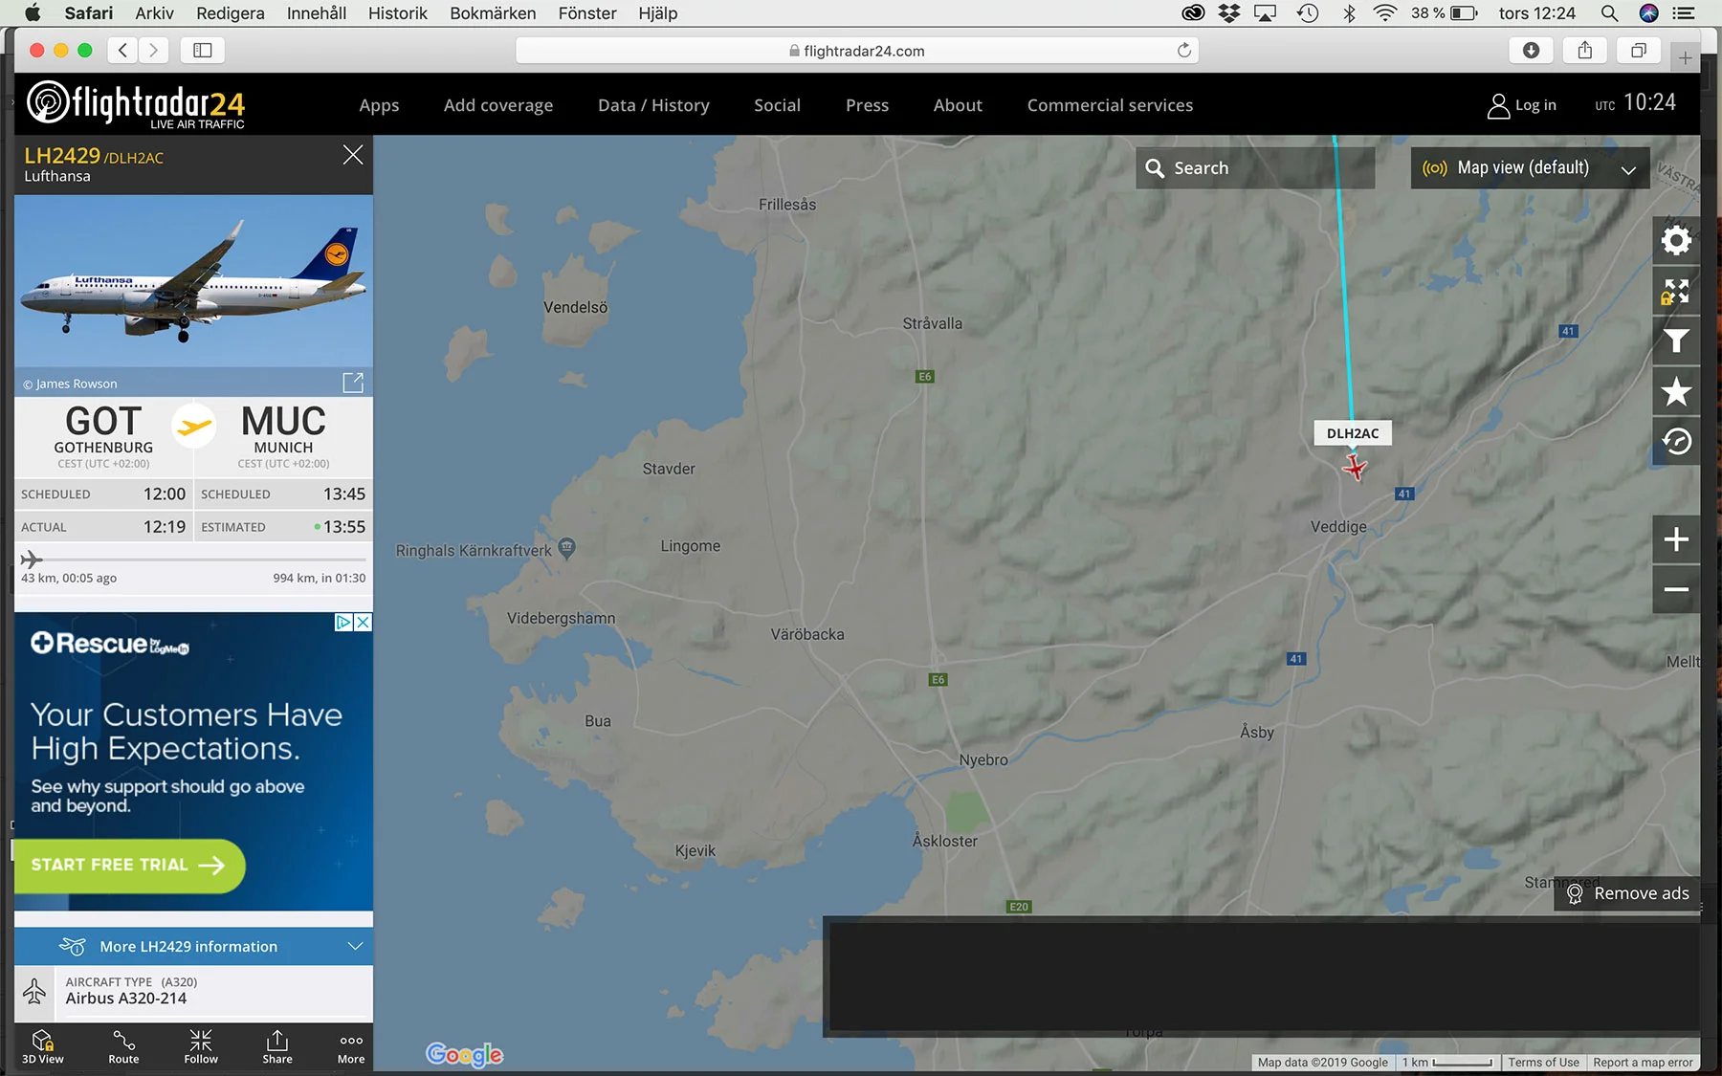This screenshot has height=1076, width=1722.
Task: Open Safari downloads icon
Action: tap(1531, 51)
